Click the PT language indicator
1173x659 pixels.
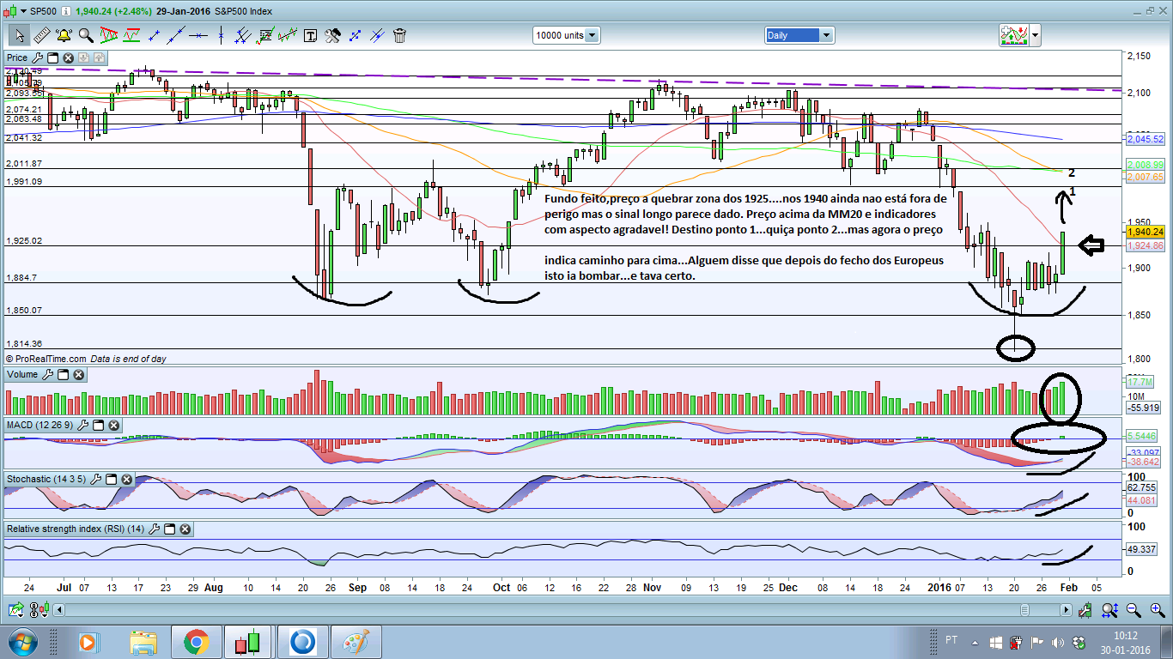coord(951,641)
